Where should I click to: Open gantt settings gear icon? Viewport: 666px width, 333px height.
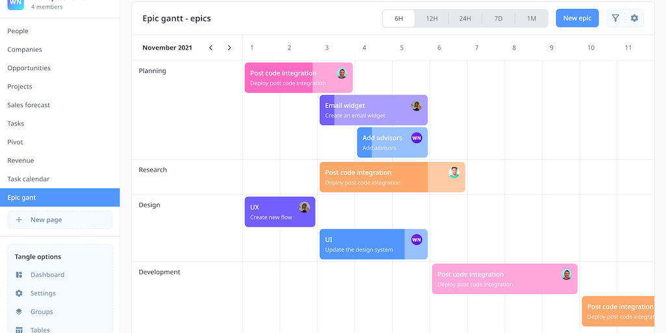click(634, 18)
